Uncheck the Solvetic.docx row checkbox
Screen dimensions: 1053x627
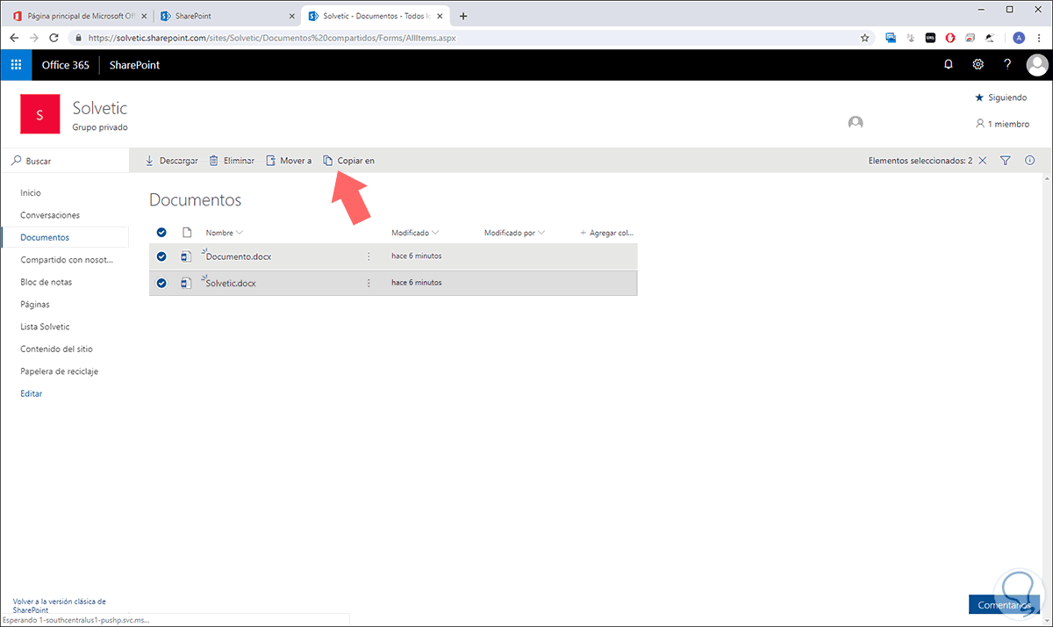161,283
